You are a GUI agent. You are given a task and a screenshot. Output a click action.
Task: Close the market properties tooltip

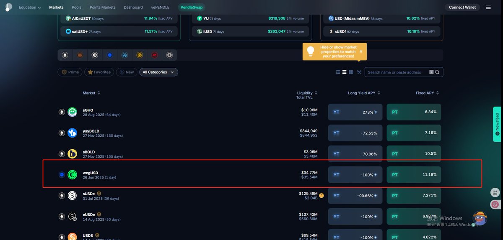pos(361,52)
